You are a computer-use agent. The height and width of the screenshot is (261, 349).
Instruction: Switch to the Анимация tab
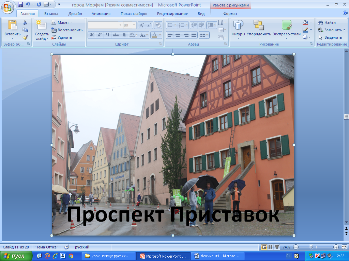click(101, 14)
